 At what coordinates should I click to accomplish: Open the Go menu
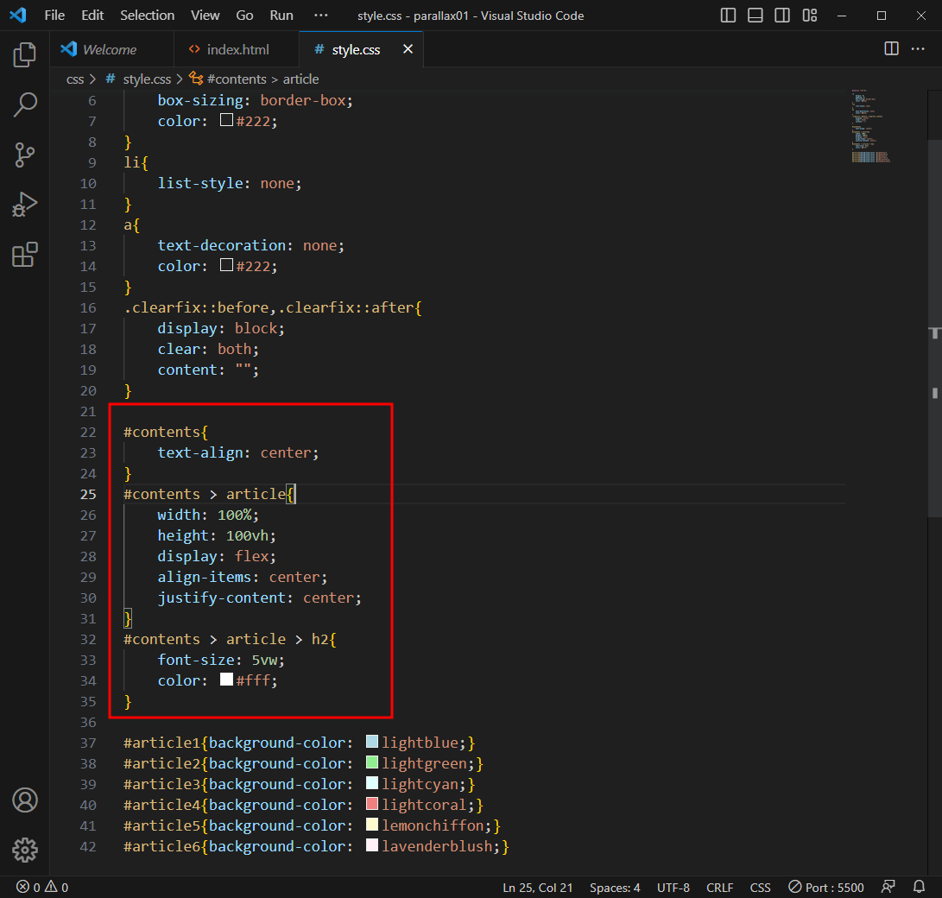[x=244, y=15]
